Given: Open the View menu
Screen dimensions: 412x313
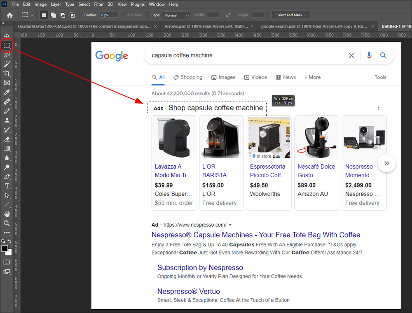Looking at the screenshot, I should tap(122, 4).
